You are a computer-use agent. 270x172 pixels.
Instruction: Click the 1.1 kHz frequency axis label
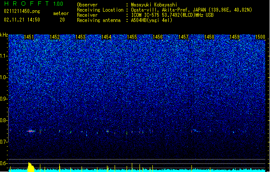4,56
